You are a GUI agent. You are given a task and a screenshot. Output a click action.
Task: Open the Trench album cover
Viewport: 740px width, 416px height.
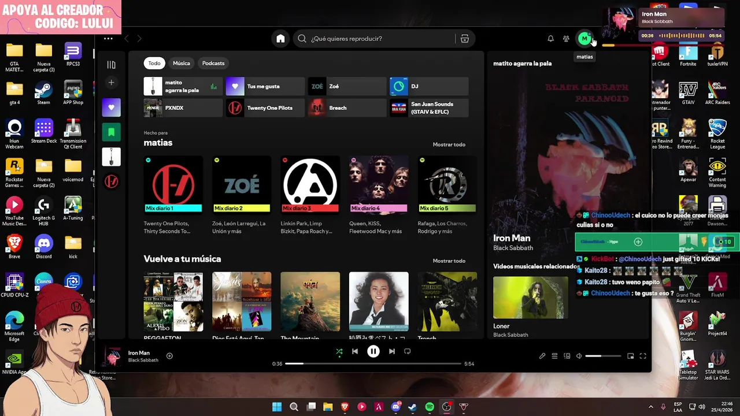pos(447,302)
